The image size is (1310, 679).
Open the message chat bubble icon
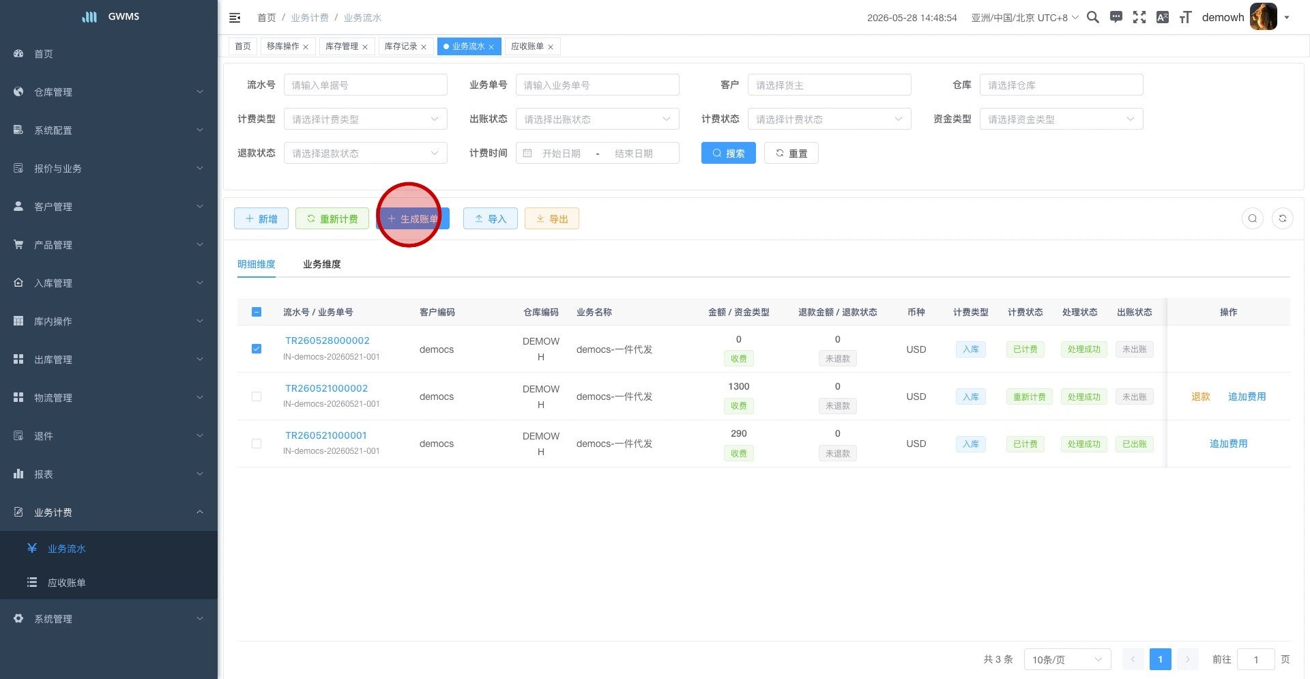click(x=1116, y=17)
